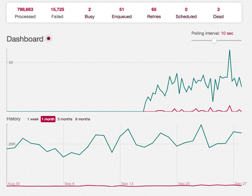
Task: Open the Enqueued jobs list
Action: click(x=121, y=13)
